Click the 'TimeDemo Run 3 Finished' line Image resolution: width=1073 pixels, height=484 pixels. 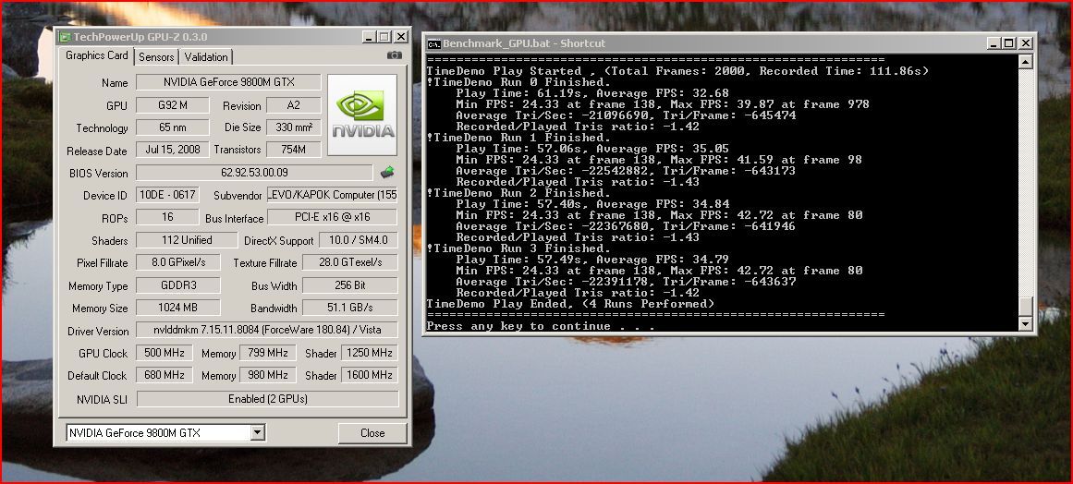[518, 248]
